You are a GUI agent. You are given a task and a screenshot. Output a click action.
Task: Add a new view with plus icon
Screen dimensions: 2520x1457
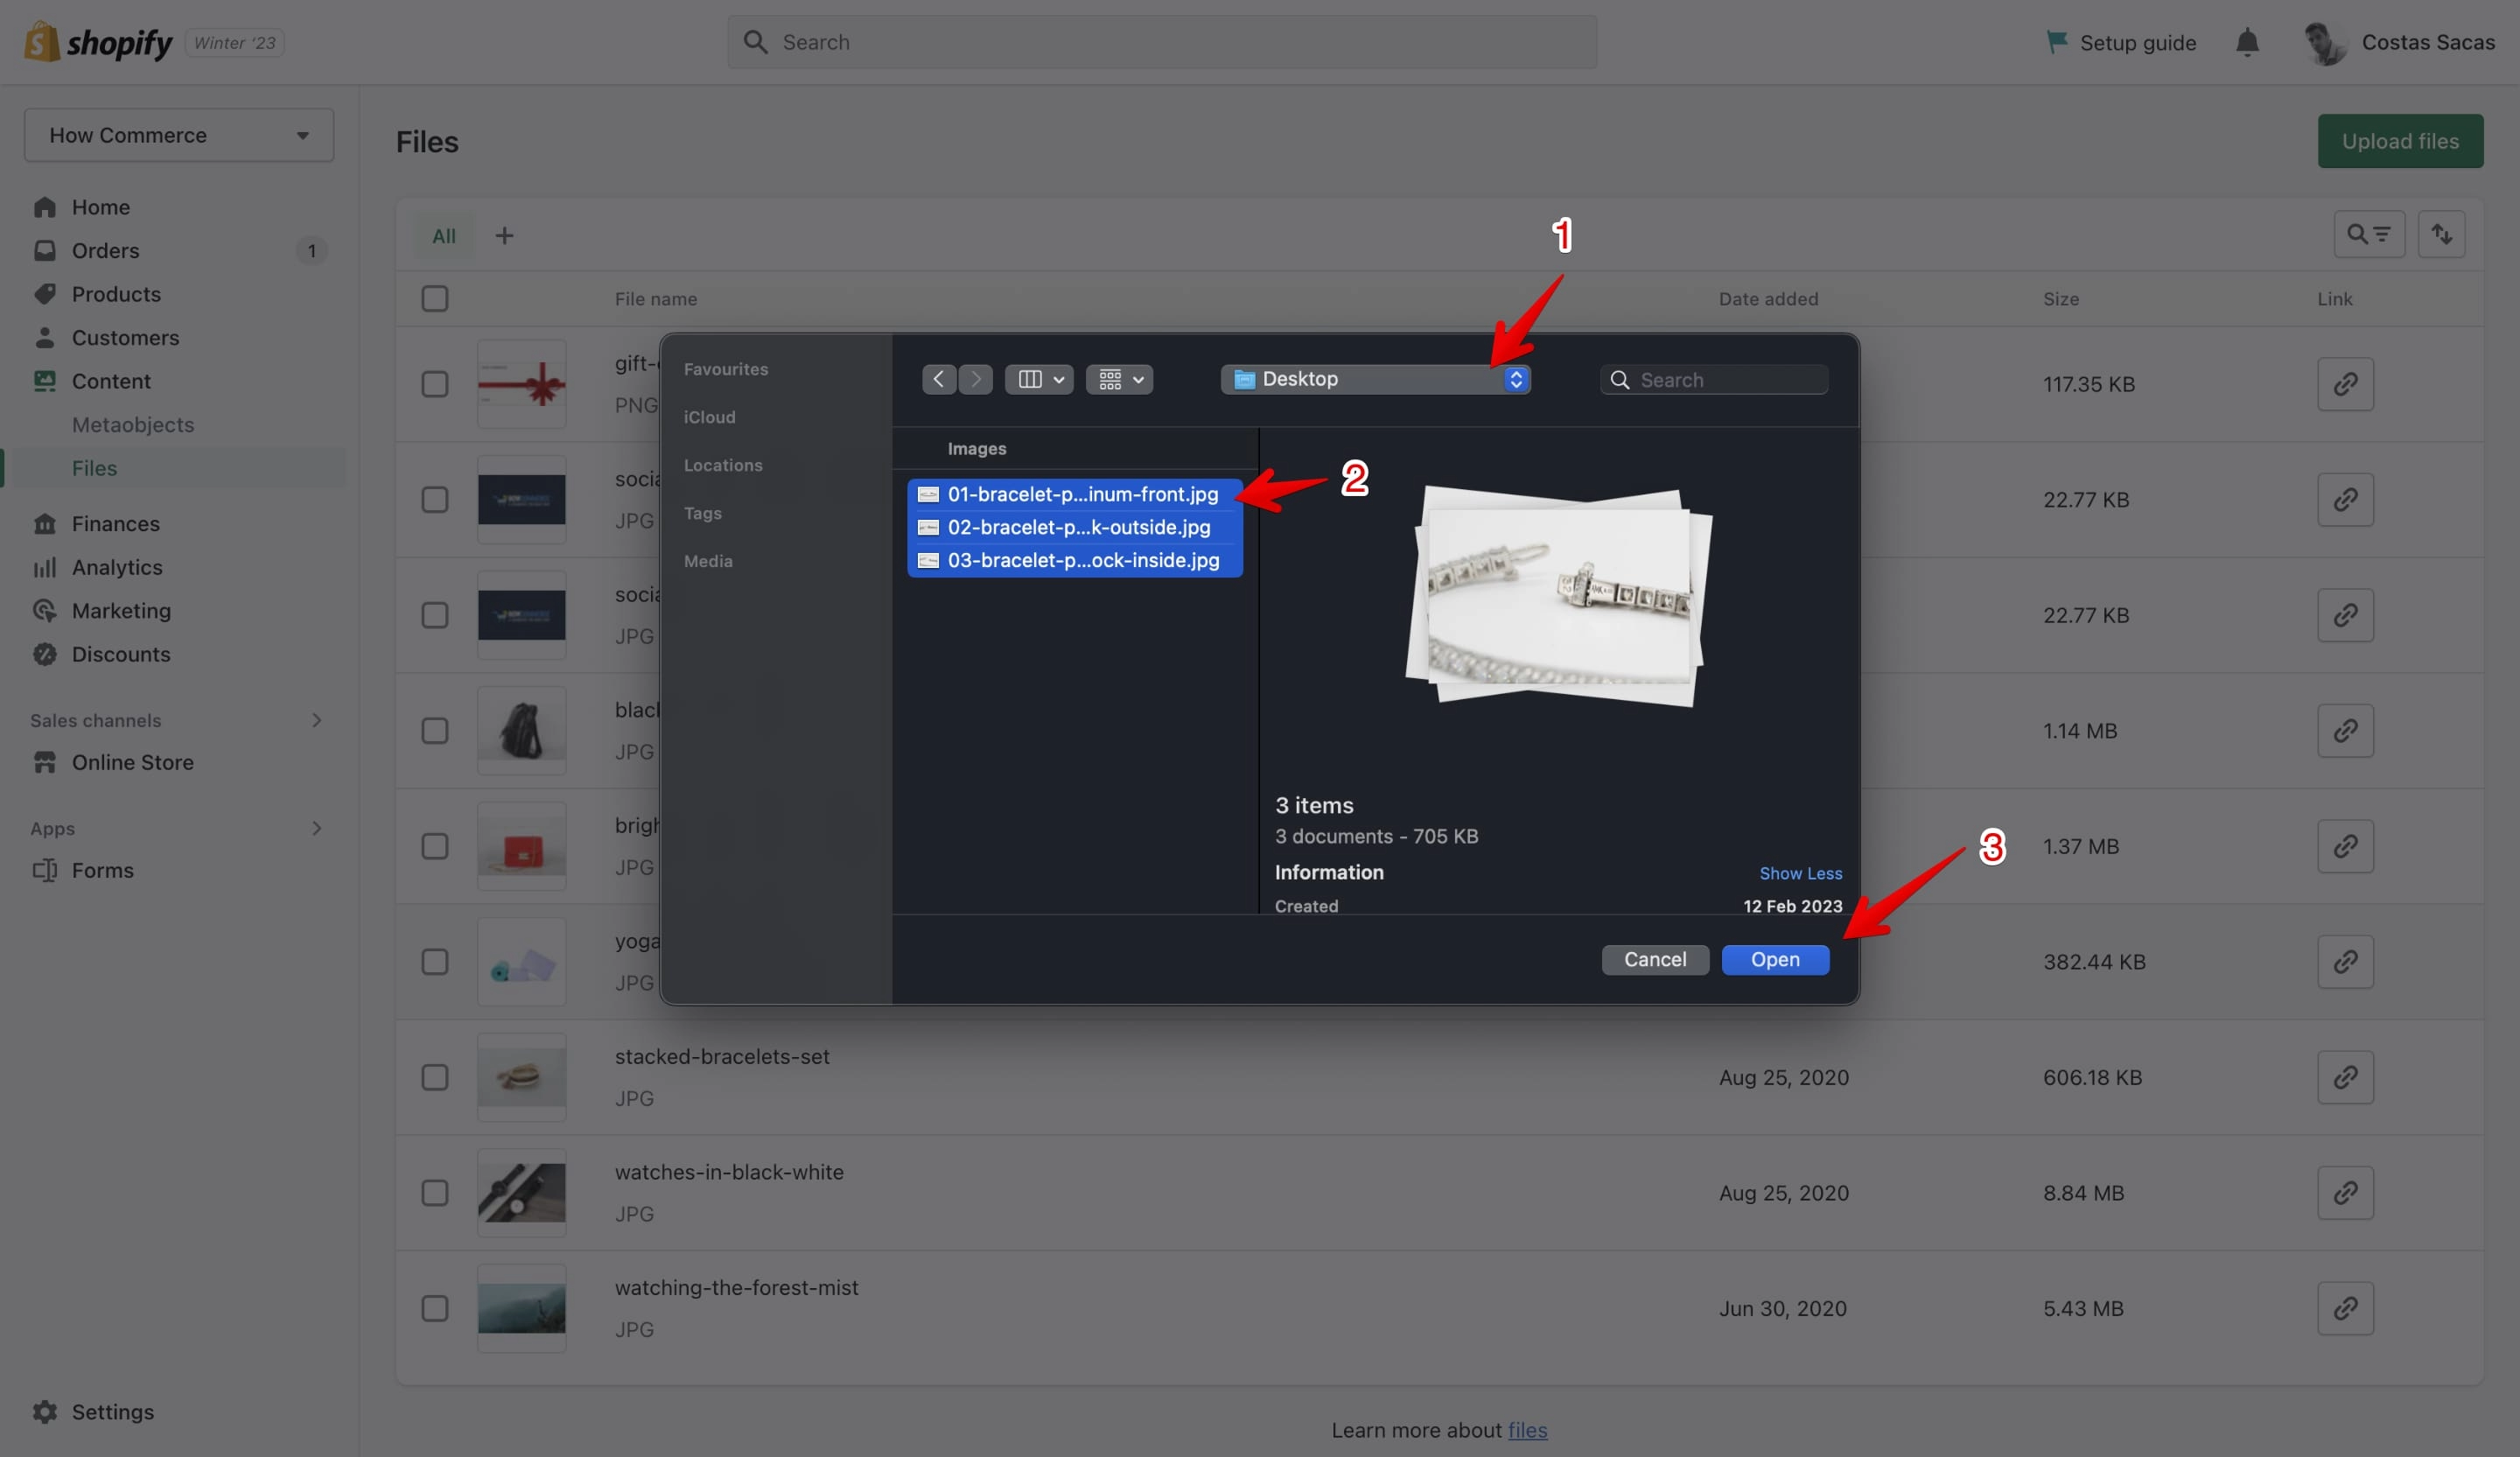tap(505, 235)
